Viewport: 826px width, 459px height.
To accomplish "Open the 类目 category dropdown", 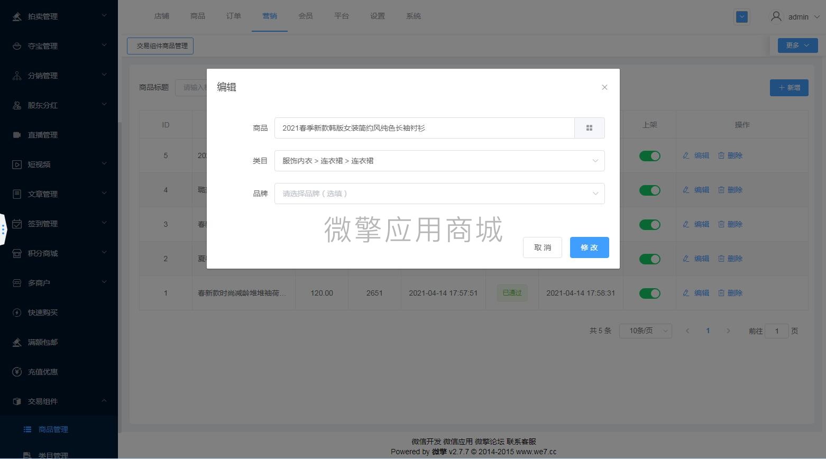I will (439, 161).
